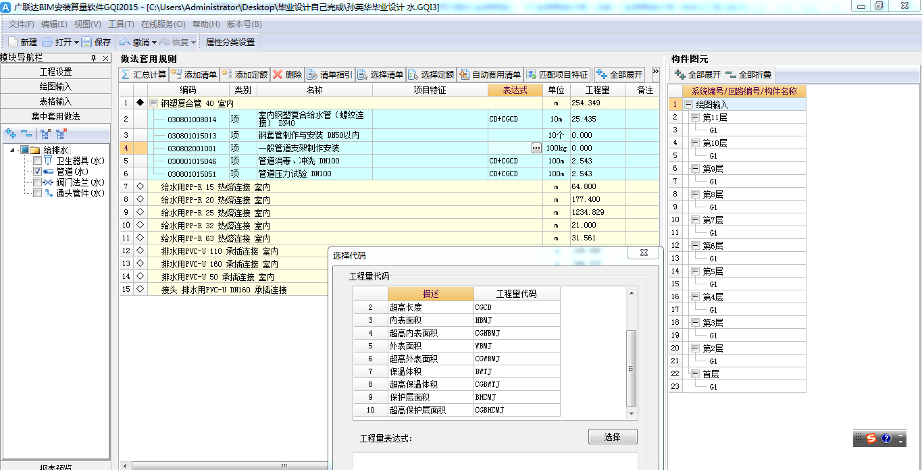Click 选择定额 in the toolbar
This screenshot has width=922, height=470.
[431, 74]
